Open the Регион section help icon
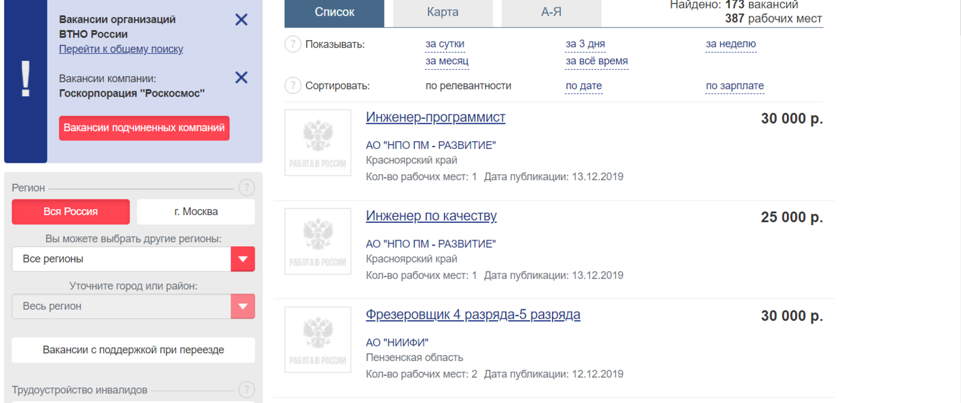961x403 pixels. pos(246,188)
